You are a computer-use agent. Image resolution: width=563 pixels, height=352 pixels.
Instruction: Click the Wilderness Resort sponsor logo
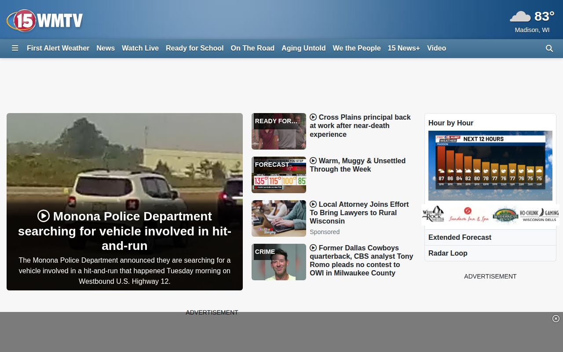505,215
